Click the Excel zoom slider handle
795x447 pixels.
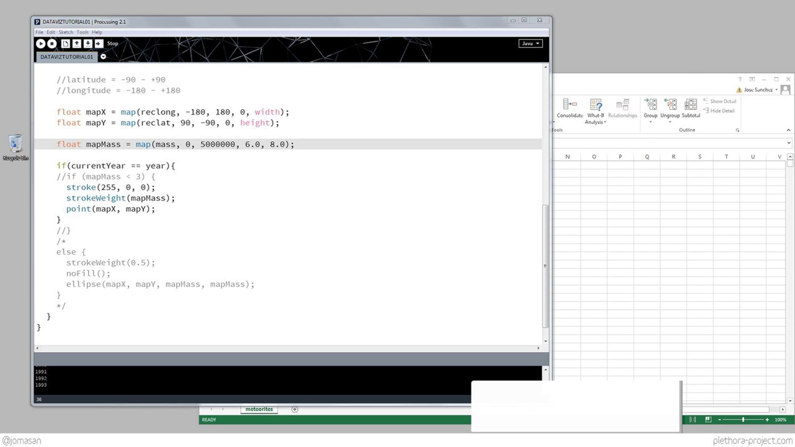click(743, 420)
